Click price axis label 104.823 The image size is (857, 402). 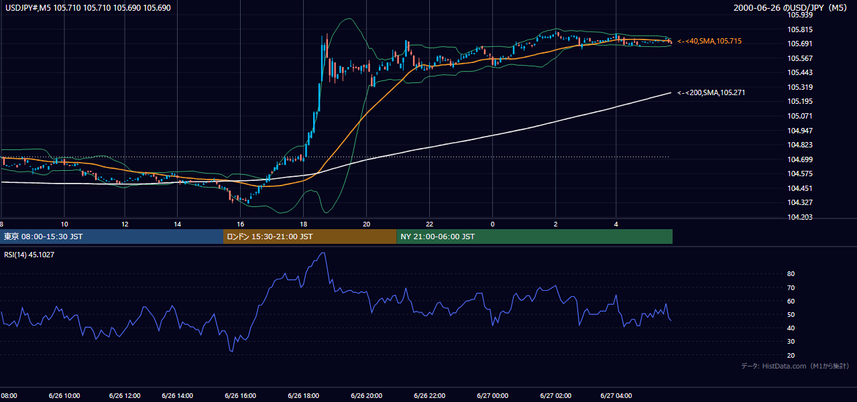(800, 145)
